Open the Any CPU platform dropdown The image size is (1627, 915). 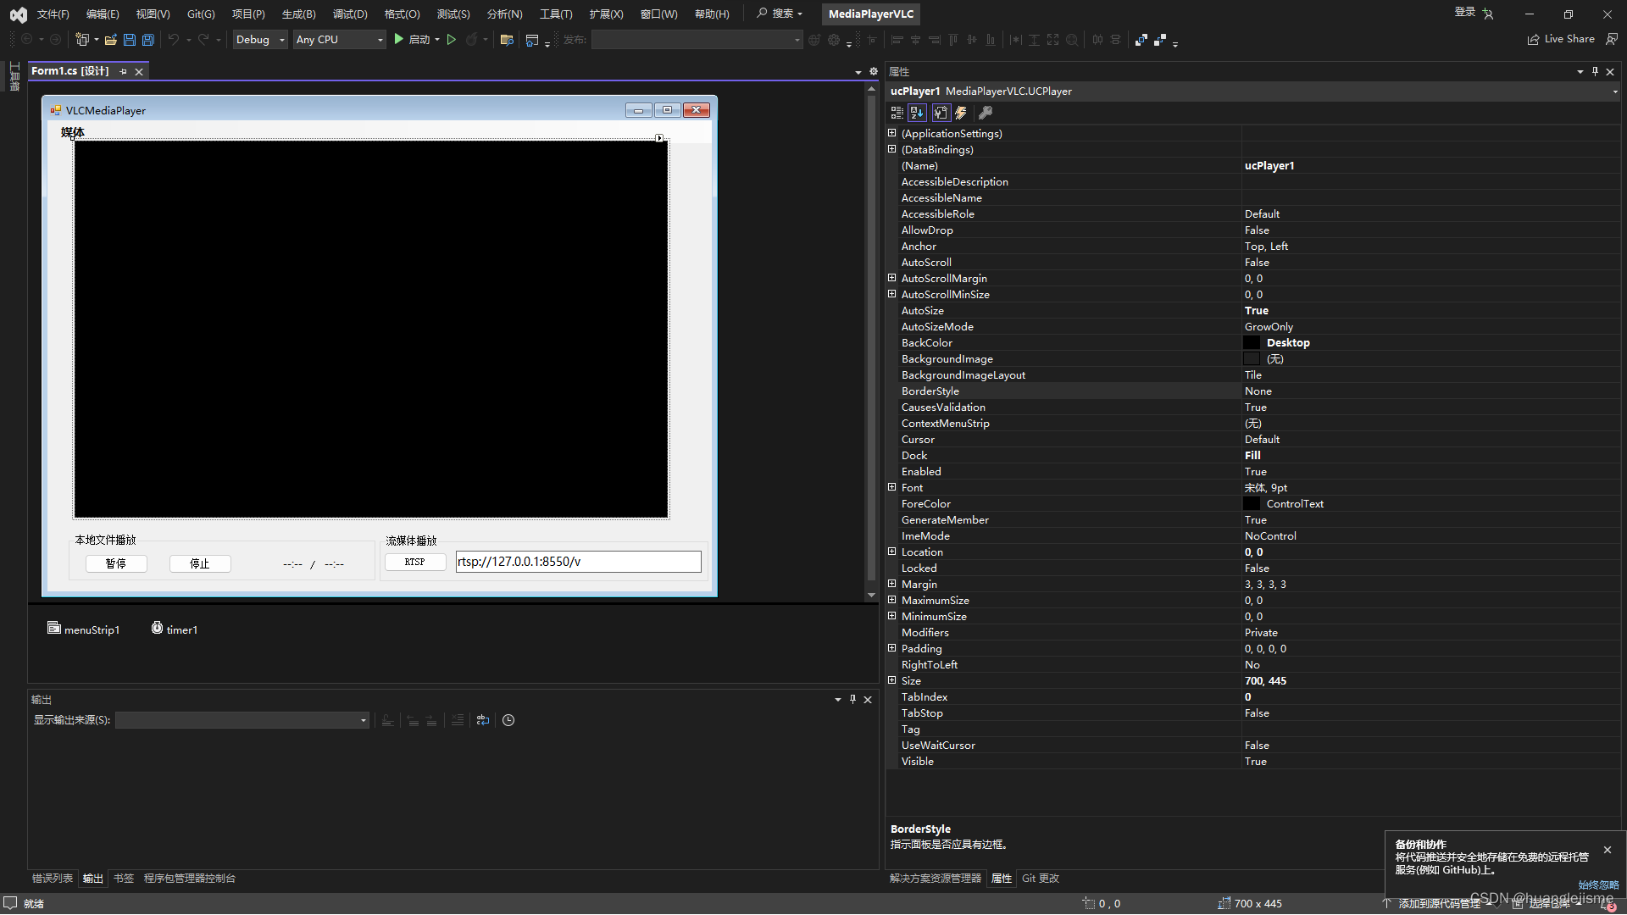[339, 40]
